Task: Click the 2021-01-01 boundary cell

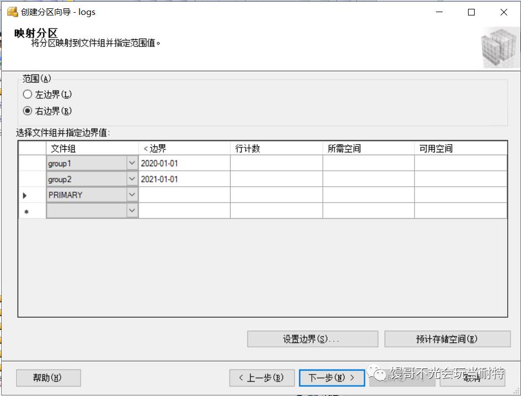Action: point(184,179)
